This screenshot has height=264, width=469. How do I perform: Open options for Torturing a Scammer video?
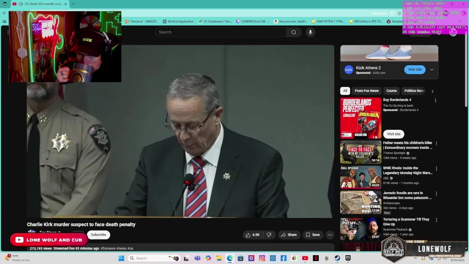coord(436,220)
